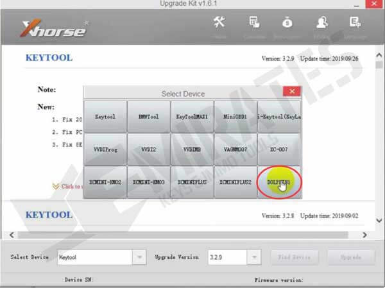Close the Select Device dialog
Viewport: 385px width, 288px height.
click(x=291, y=92)
